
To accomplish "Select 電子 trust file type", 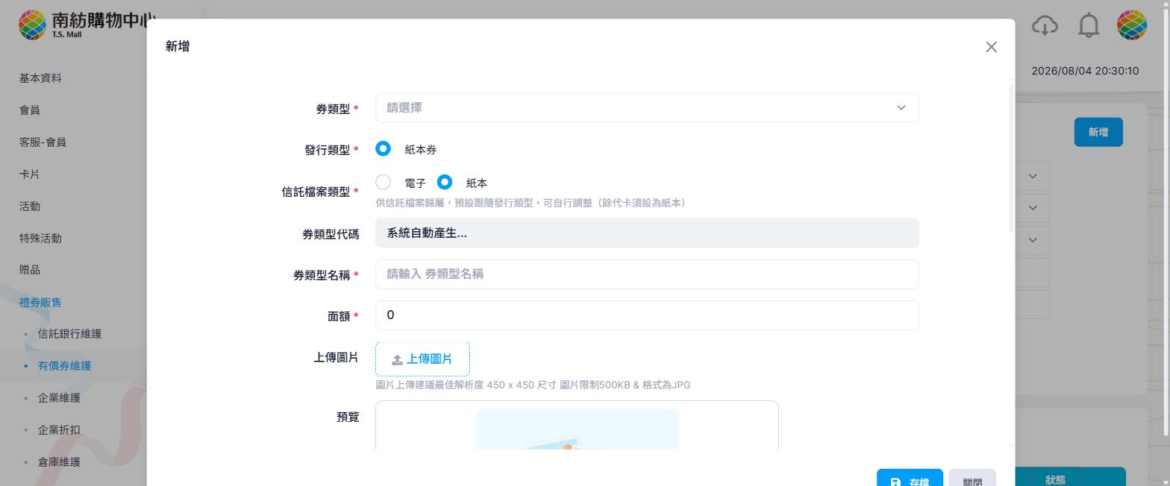I will [x=383, y=182].
